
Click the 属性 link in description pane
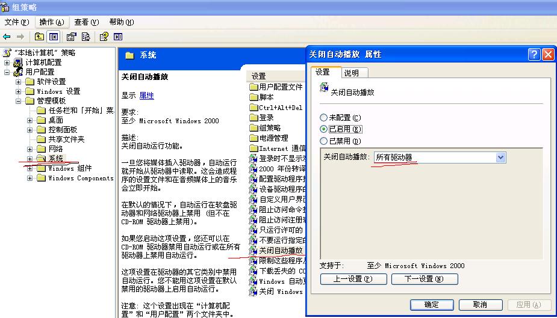click(146, 96)
